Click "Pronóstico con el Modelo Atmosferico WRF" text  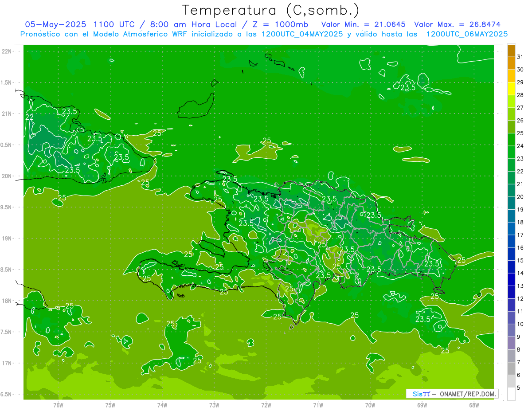103,34
